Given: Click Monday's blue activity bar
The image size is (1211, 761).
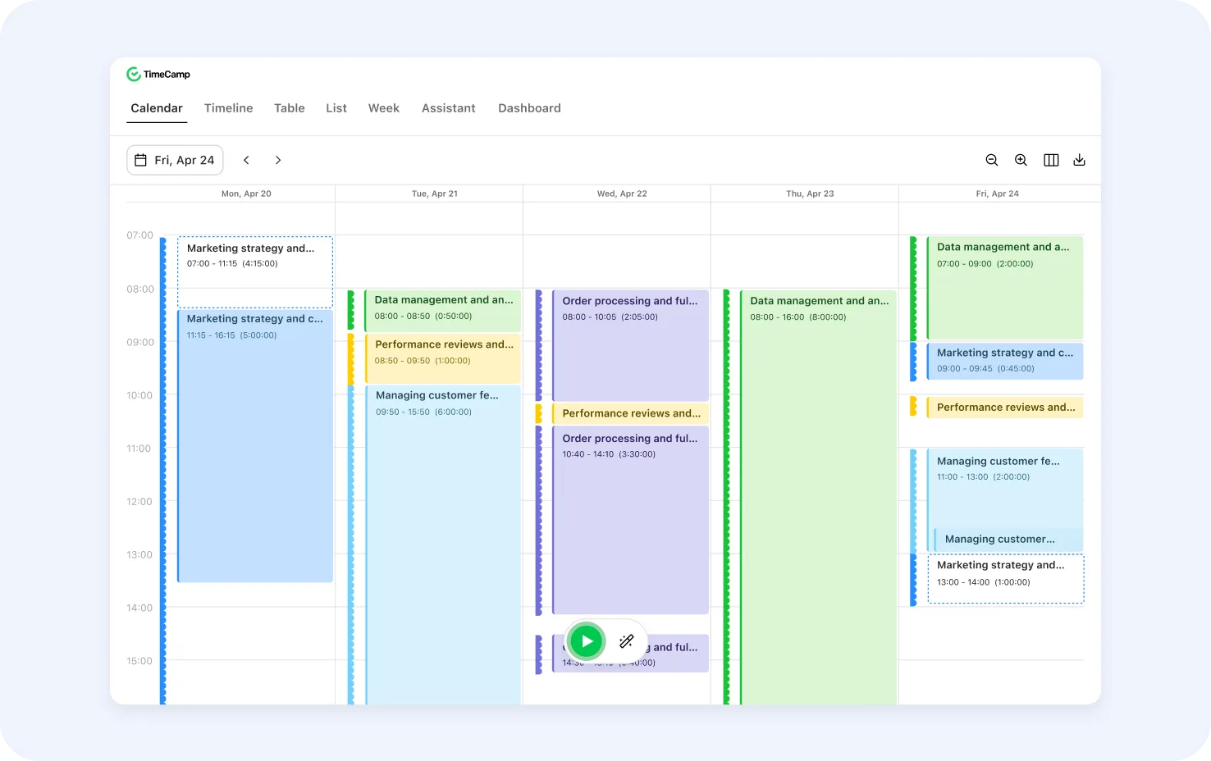Looking at the screenshot, I should coord(162,471).
